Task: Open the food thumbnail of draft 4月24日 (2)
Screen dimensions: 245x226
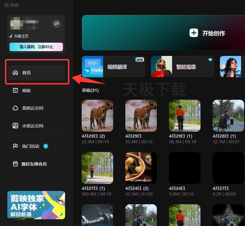Action: (141, 168)
